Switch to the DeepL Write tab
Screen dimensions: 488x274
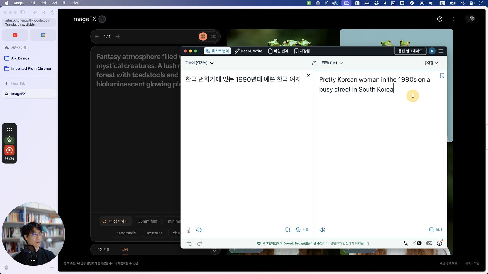(x=249, y=51)
